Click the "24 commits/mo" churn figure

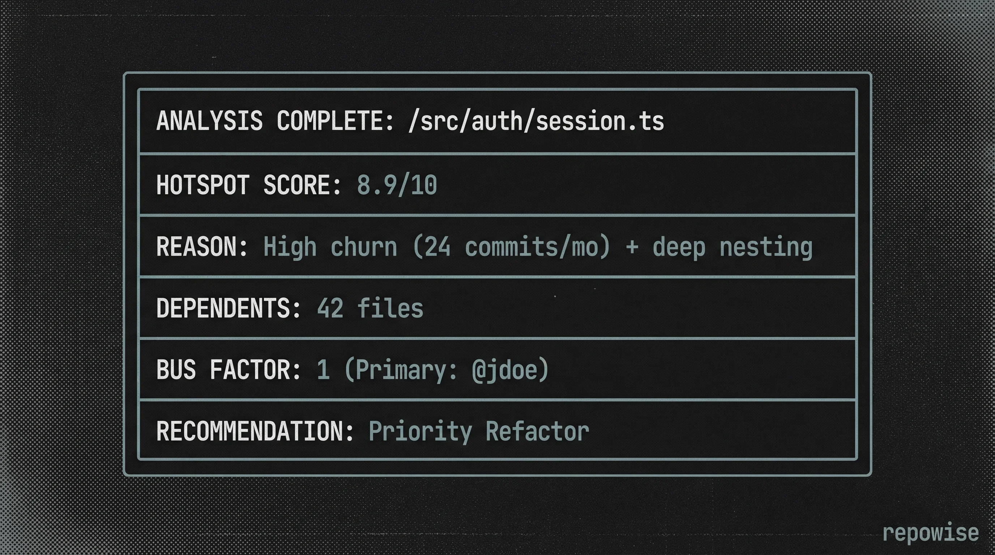511,247
